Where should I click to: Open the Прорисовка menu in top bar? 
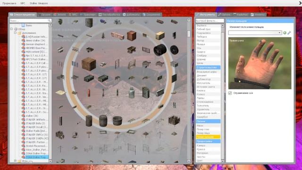click(x=9, y=3)
